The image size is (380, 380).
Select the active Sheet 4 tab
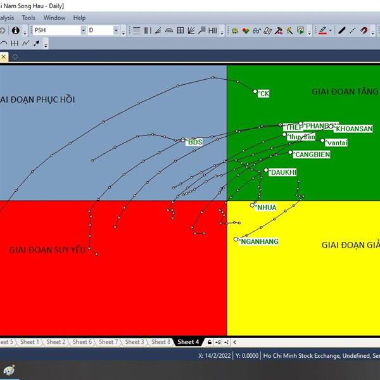[x=188, y=342]
